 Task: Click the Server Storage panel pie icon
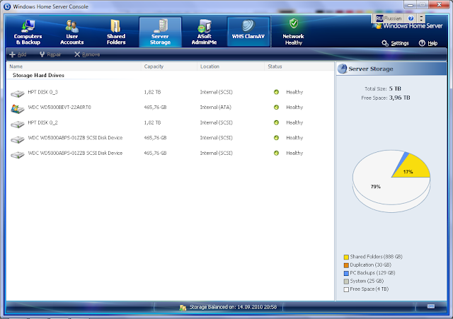(342, 69)
